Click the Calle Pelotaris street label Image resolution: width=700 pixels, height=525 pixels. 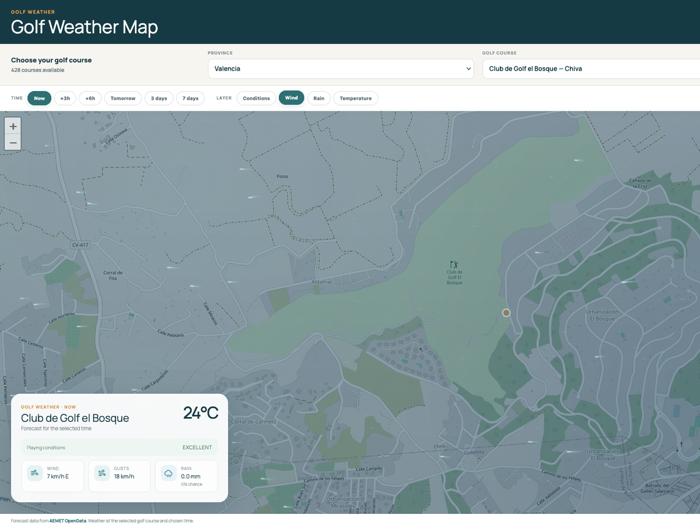click(171, 333)
